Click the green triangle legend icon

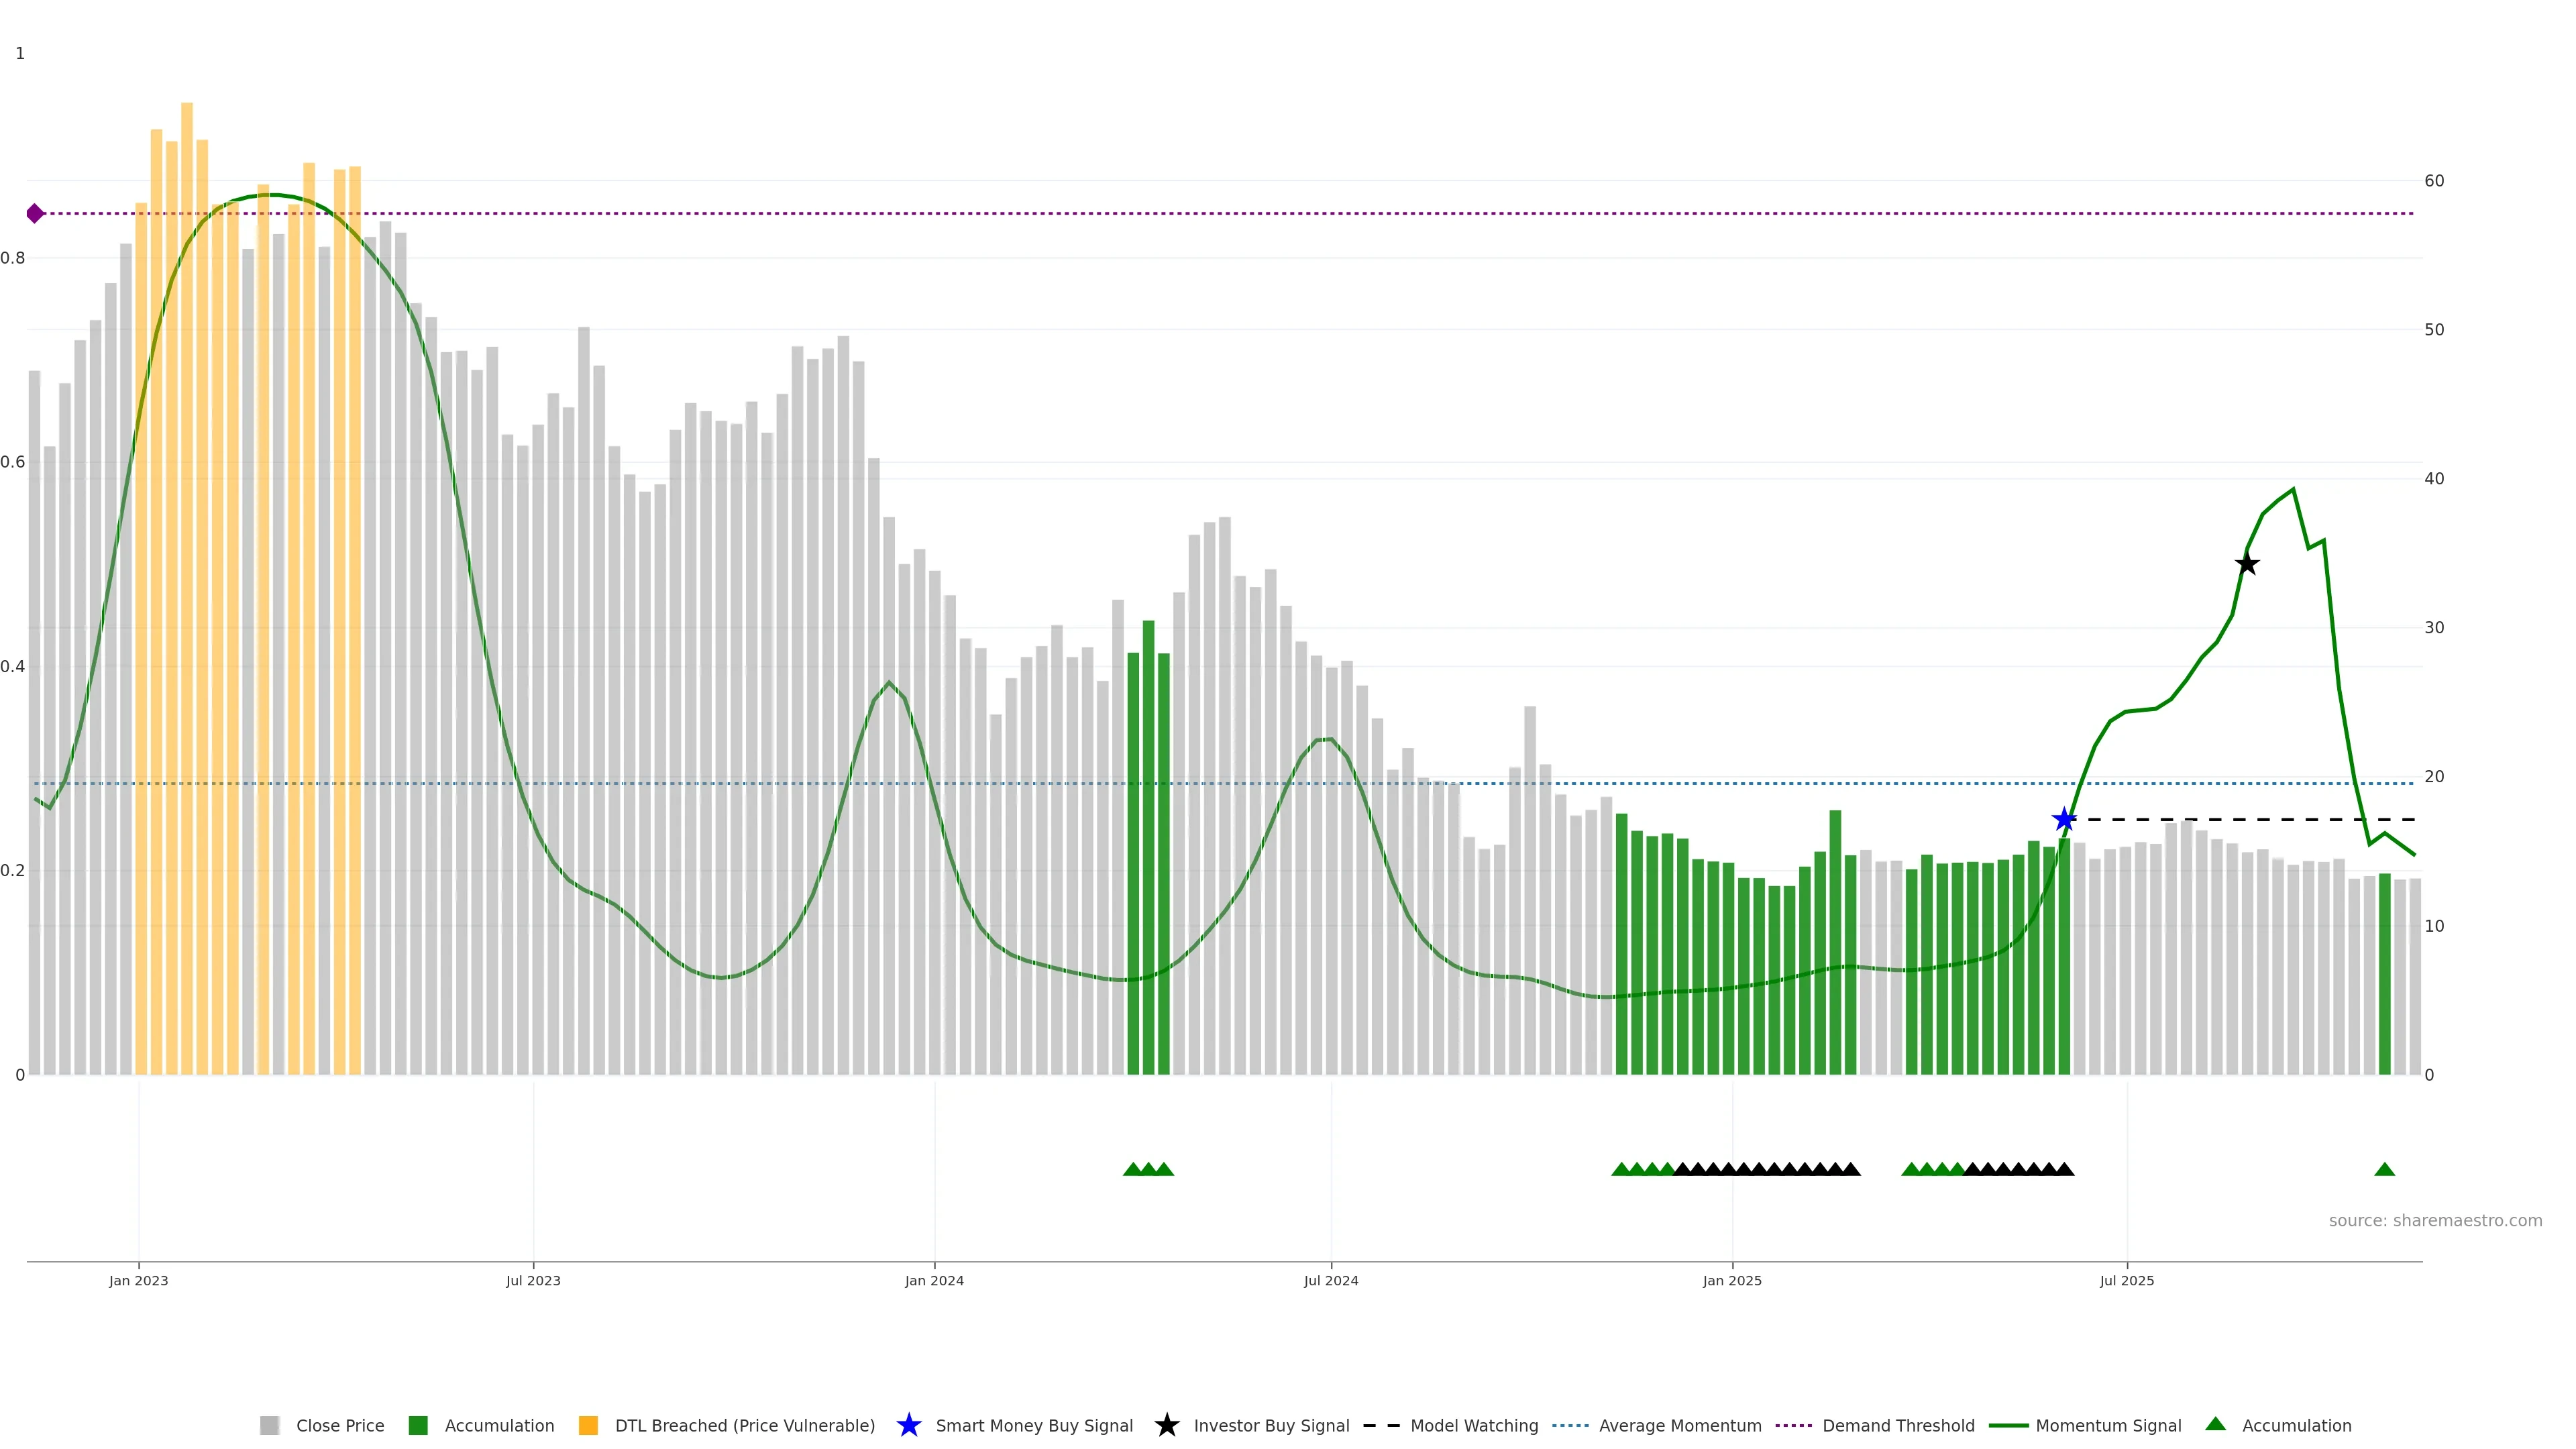click(2215, 1424)
